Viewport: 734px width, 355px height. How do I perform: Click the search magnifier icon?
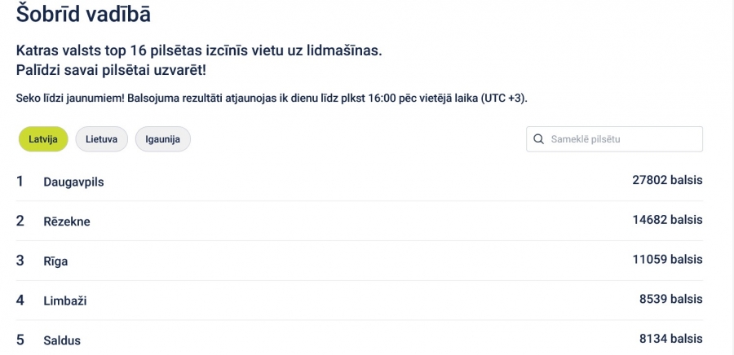click(539, 139)
